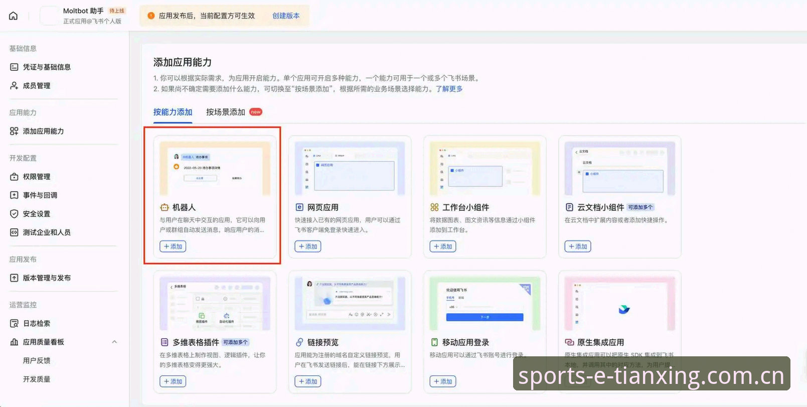807x407 pixels.
Task: Add the 链接预览 capability
Action: coord(308,381)
